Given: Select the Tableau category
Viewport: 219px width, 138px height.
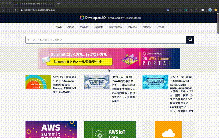Looking at the screenshot, I should click(x=132, y=27).
